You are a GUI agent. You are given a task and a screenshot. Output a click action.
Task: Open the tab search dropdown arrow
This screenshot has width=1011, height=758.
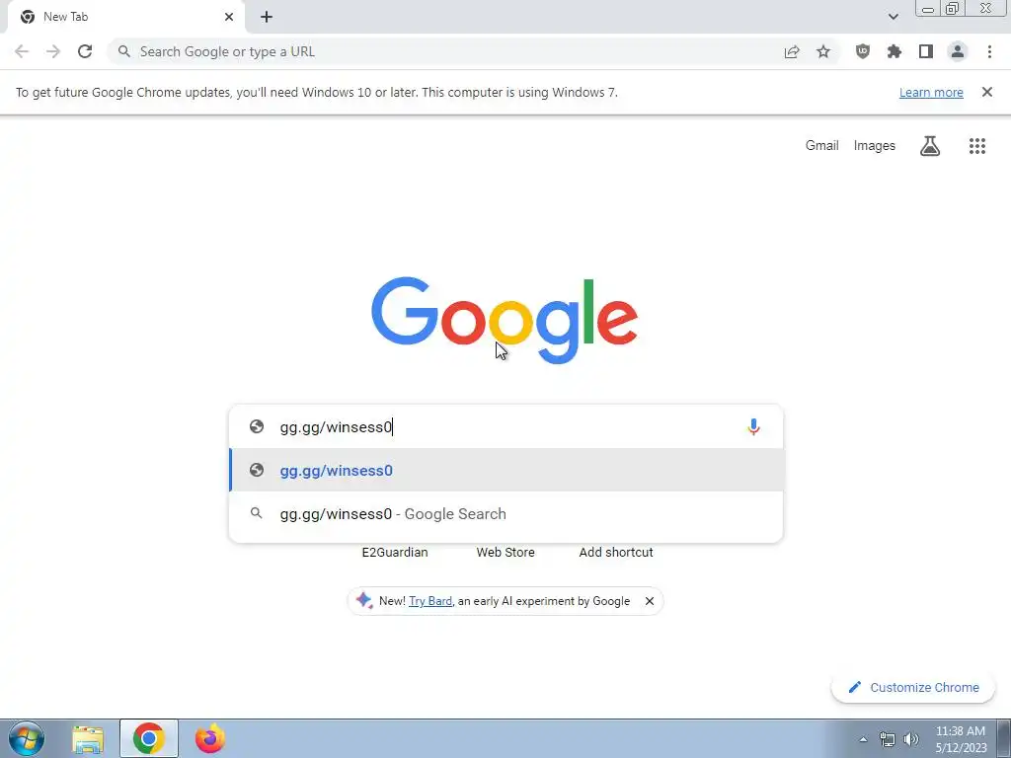coord(893,17)
